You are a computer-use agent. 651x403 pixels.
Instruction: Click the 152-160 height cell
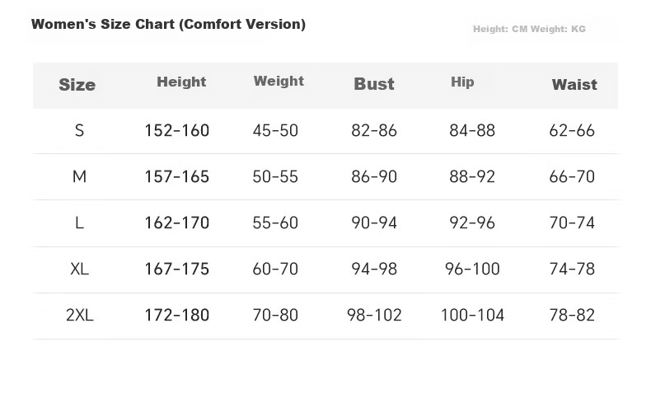(x=177, y=131)
